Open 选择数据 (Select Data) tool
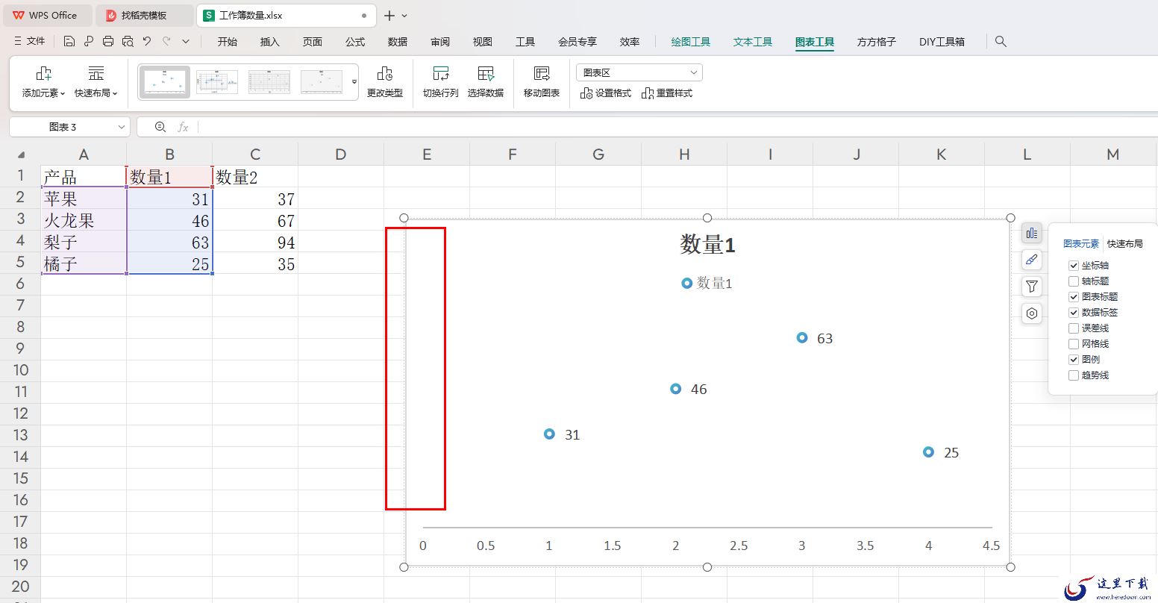 [x=486, y=82]
